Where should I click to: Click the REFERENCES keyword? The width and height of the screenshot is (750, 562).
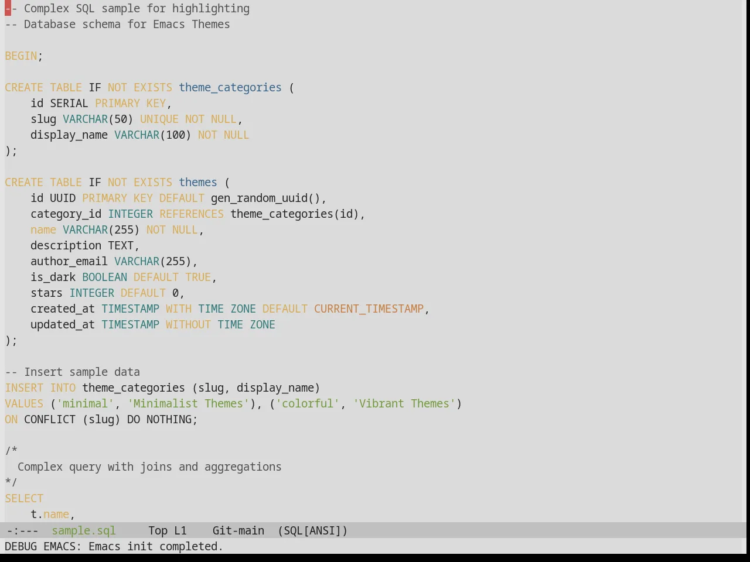pyautogui.click(x=192, y=214)
